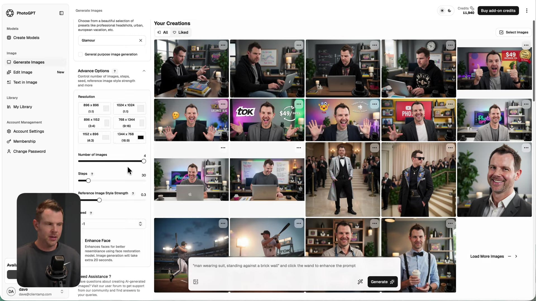Select 896 x 896 (1:1) resolution
This screenshot has height=301, width=536.
click(x=95, y=108)
